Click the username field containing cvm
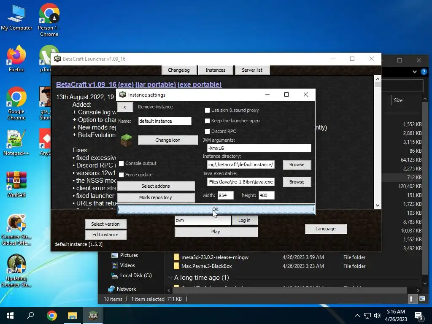 pyautogui.click(x=203, y=220)
